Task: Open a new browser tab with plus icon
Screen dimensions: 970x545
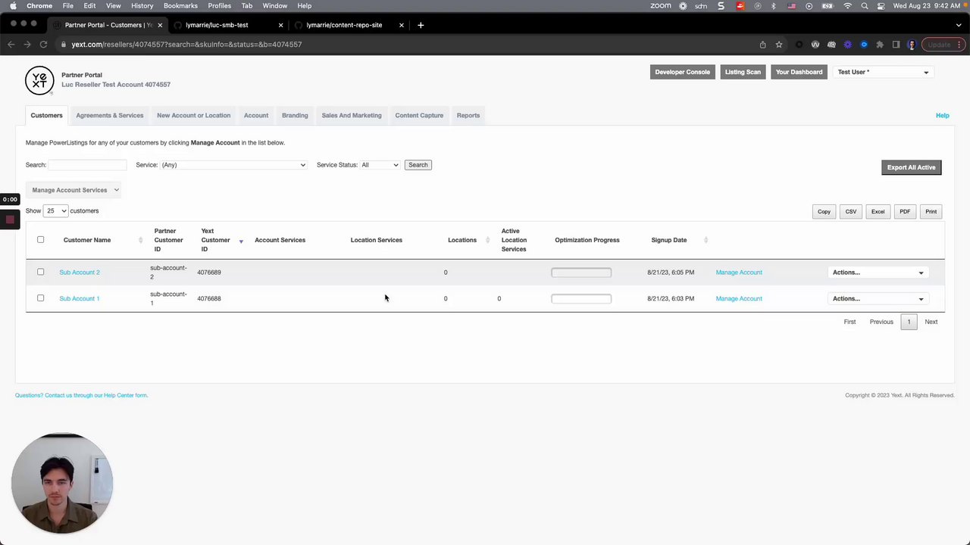Action: coord(421,25)
